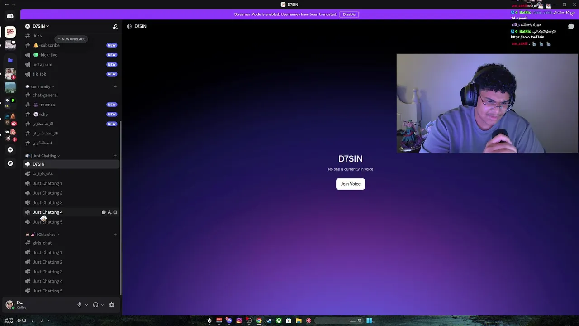This screenshot has height=326, width=579.
Task: Open Chrome from the taskbar
Action: pos(259,321)
